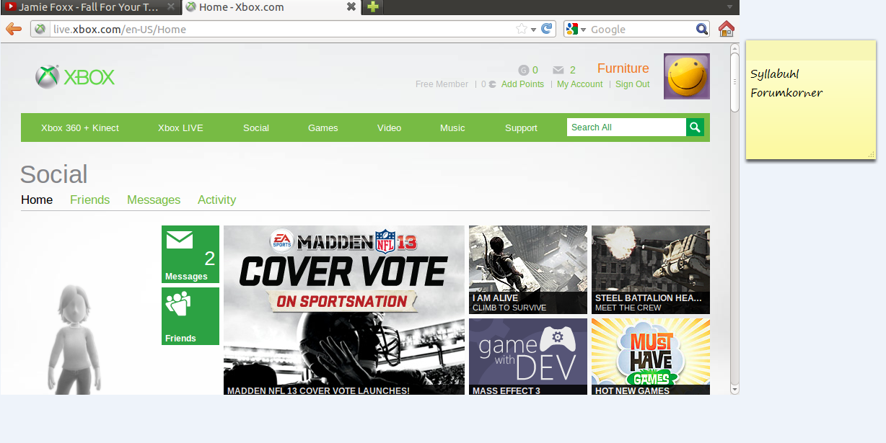Click the gamerscore G icon
886x443 pixels.
524,70
